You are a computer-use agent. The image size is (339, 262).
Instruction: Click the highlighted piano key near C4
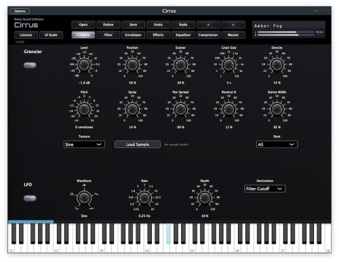pyautogui.click(x=169, y=233)
